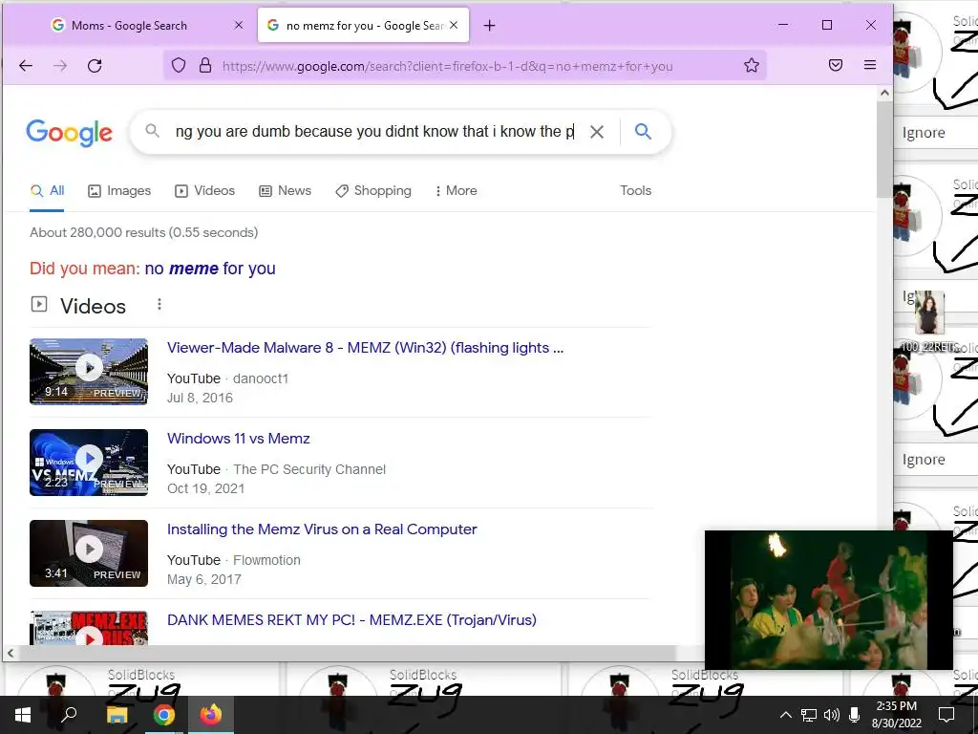Reload the current page

point(95,66)
